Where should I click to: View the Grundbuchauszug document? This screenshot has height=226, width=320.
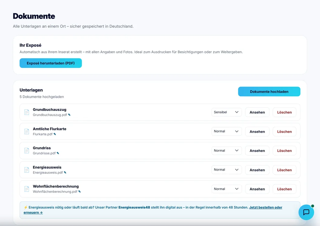click(x=257, y=112)
